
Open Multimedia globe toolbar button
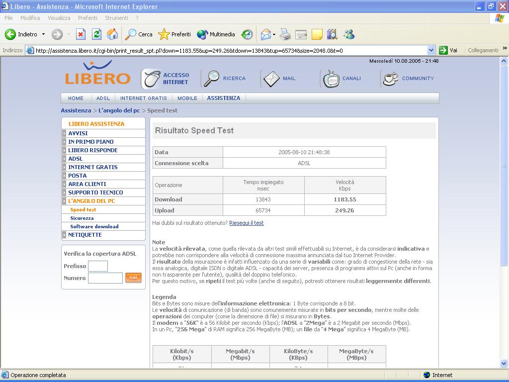click(x=216, y=34)
